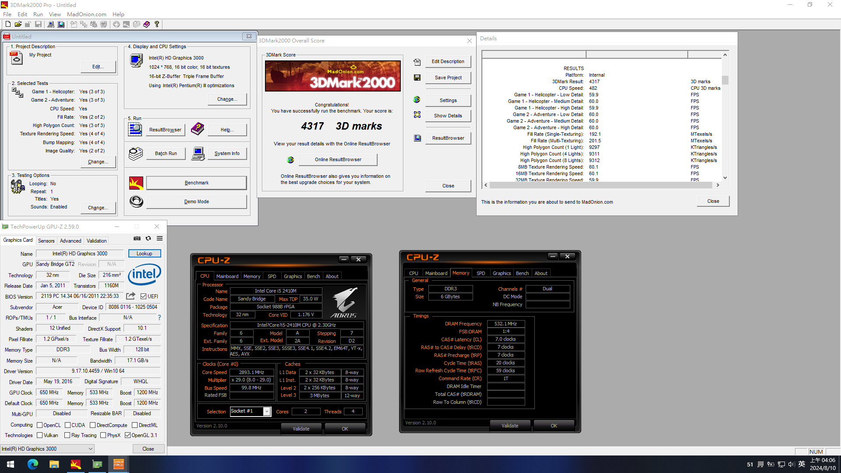Click the ResultBrowser magnifier toolbar icon
The image size is (841, 473).
(61, 24)
